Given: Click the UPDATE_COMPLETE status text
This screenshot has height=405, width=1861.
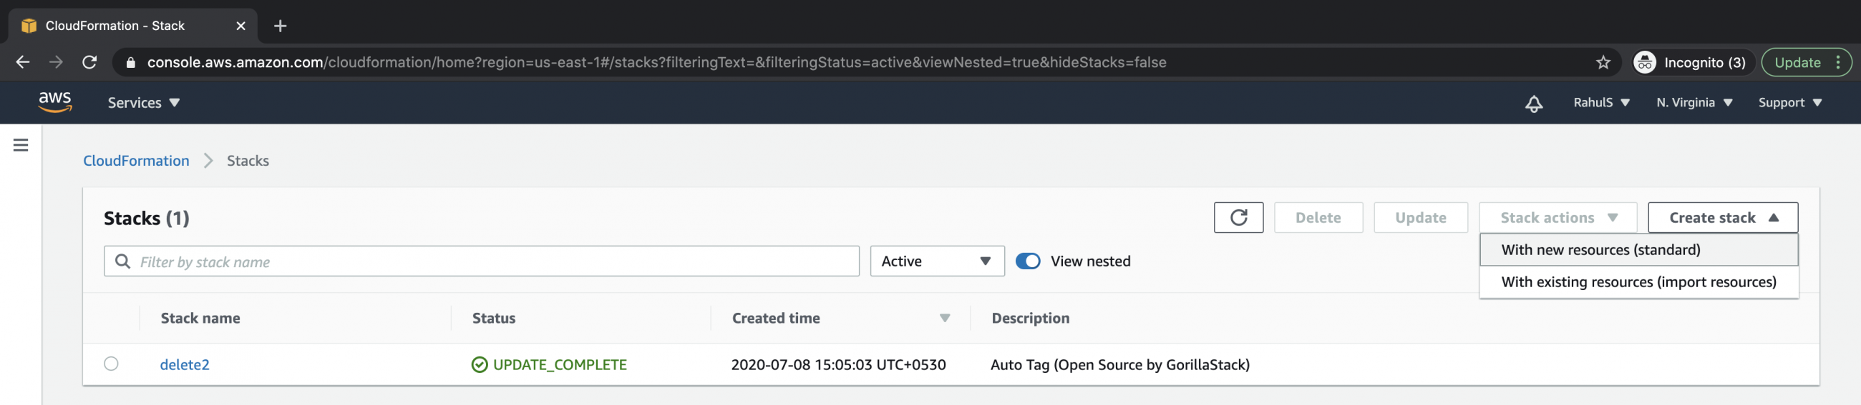Looking at the screenshot, I should click(559, 365).
